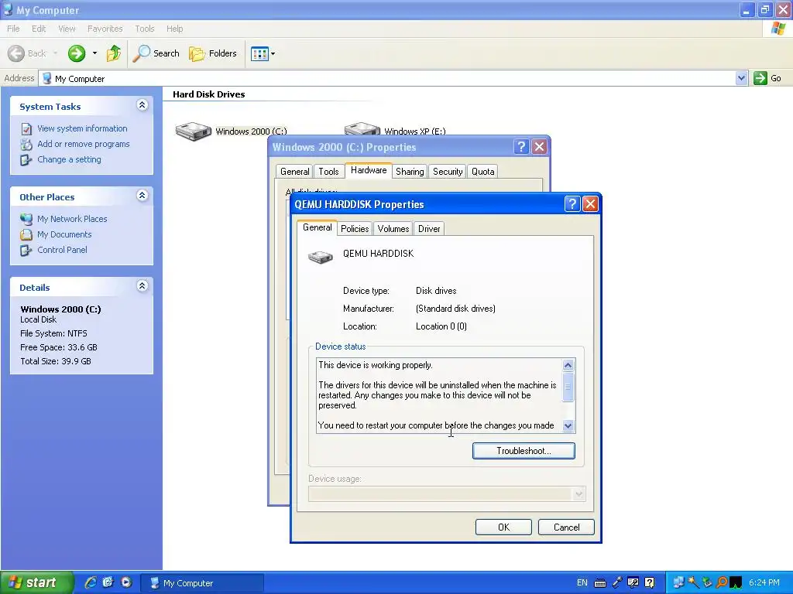This screenshot has height=594, width=793.
Task: Open the Start menu
Action: (x=36, y=583)
